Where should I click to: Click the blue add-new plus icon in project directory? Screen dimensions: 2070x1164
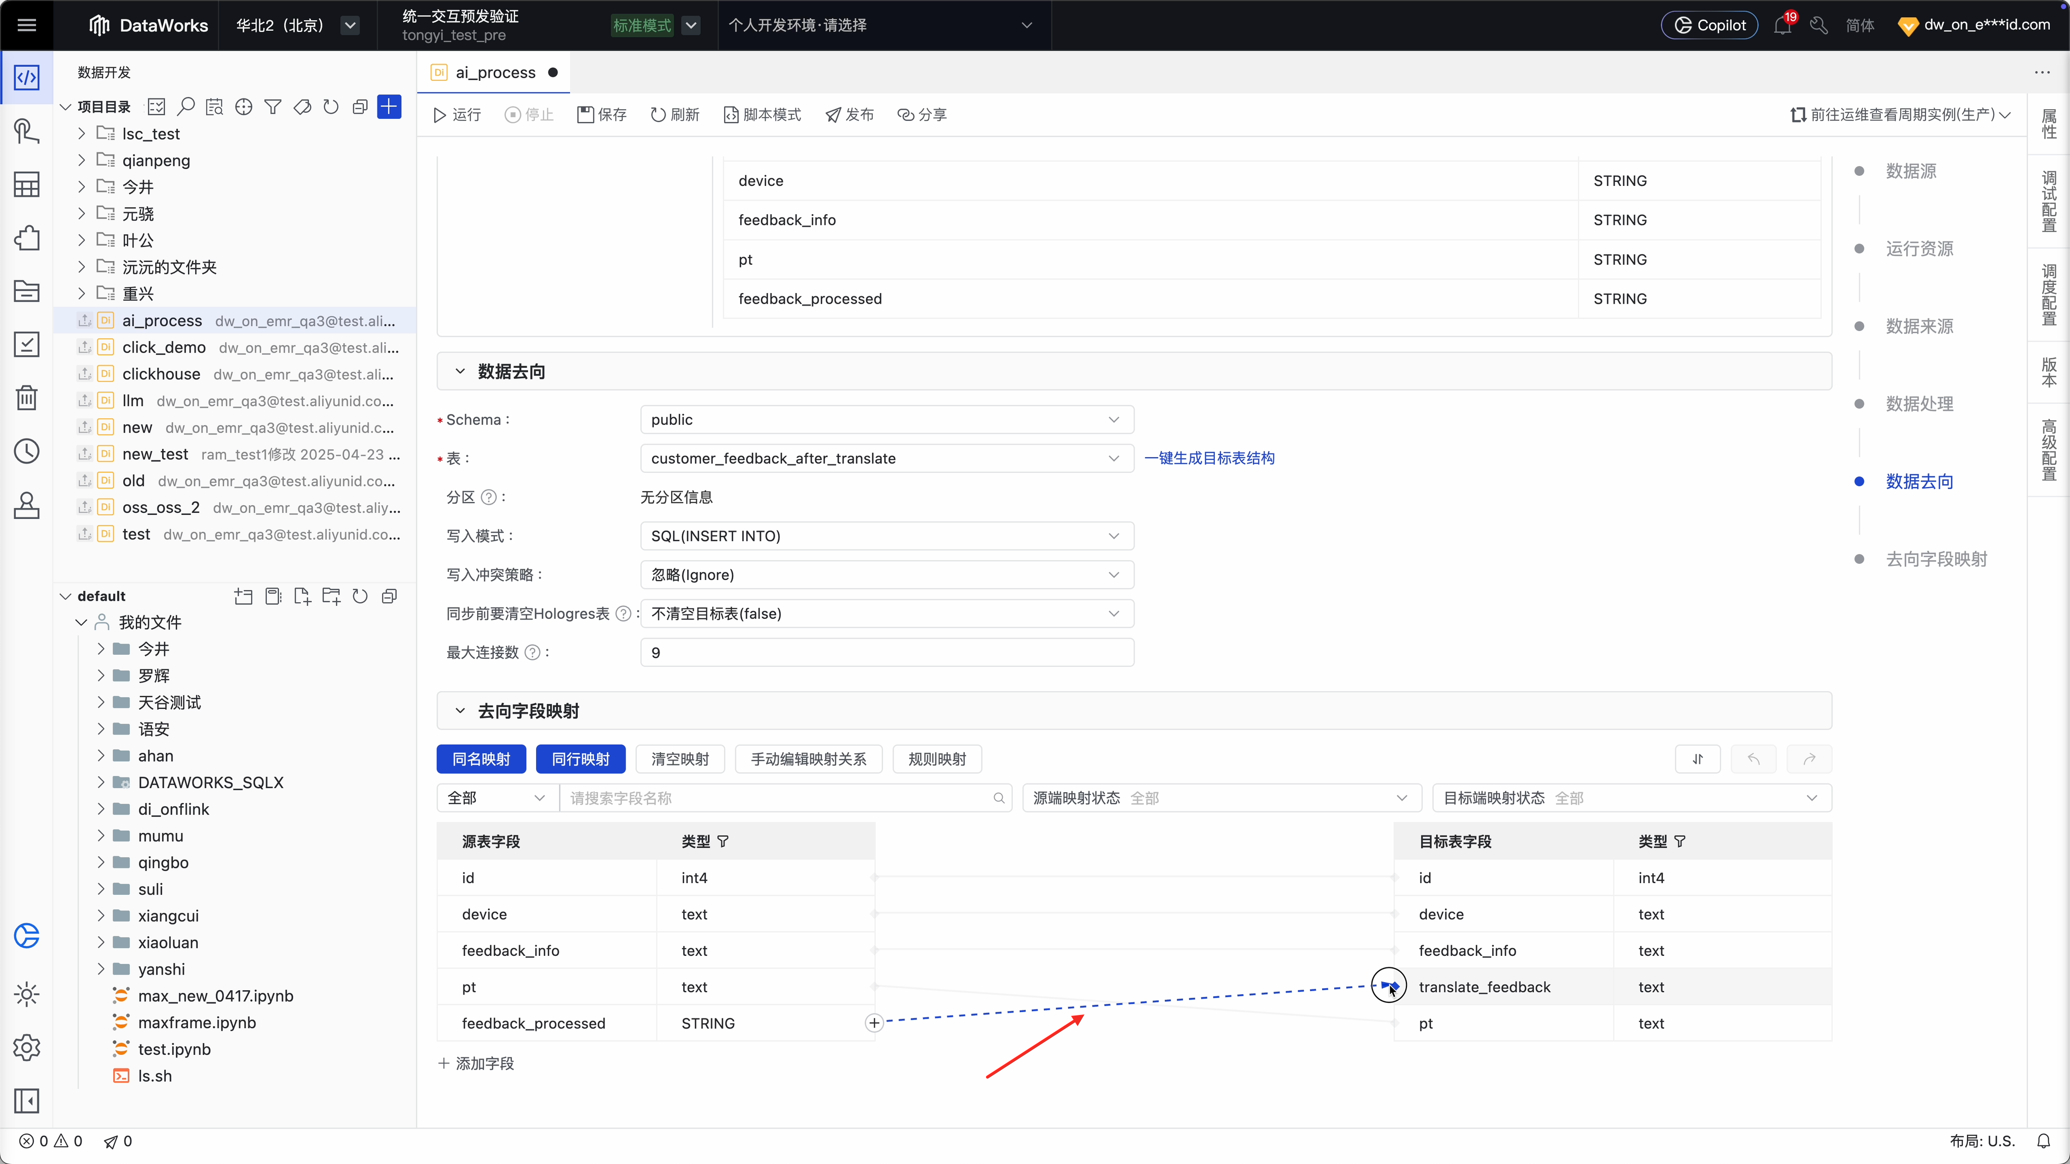[389, 107]
